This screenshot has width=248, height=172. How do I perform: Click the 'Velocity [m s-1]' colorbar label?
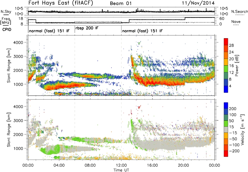[242, 129]
